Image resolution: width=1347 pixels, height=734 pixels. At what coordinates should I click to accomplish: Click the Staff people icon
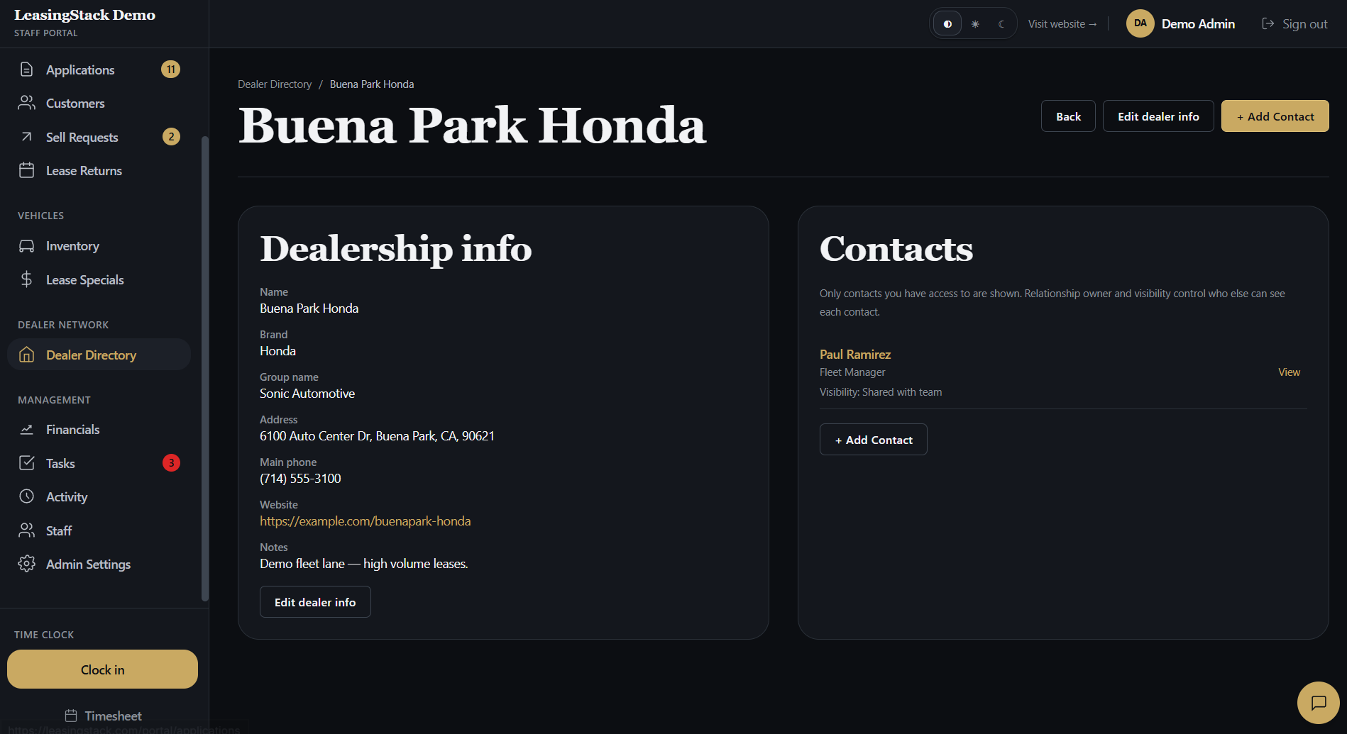27,530
